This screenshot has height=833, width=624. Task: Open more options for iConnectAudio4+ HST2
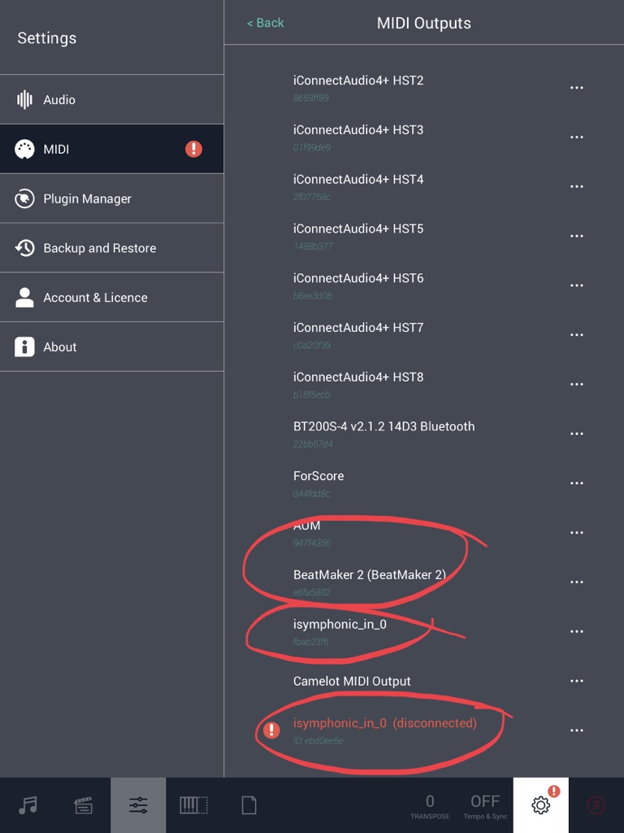577,88
